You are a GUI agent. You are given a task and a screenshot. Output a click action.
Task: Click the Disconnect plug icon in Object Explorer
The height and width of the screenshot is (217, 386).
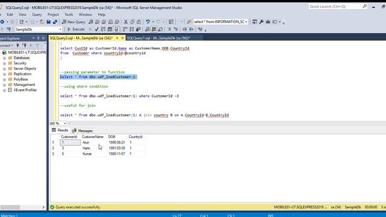24,45
